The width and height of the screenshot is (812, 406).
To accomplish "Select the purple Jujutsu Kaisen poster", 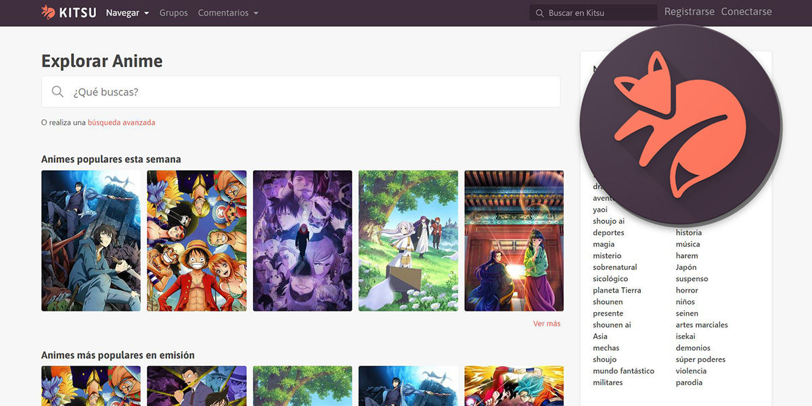I will click(x=302, y=240).
